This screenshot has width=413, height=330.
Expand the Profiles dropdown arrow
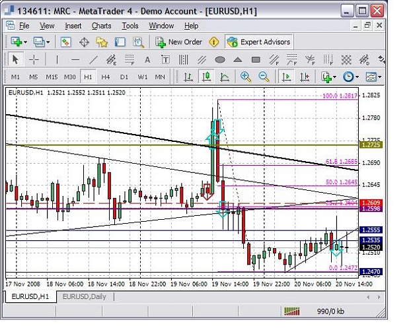(48, 42)
